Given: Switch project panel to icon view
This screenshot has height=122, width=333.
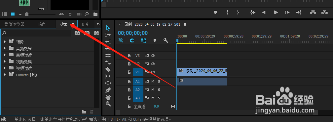Looking at the screenshot, I should click(13, 14).
